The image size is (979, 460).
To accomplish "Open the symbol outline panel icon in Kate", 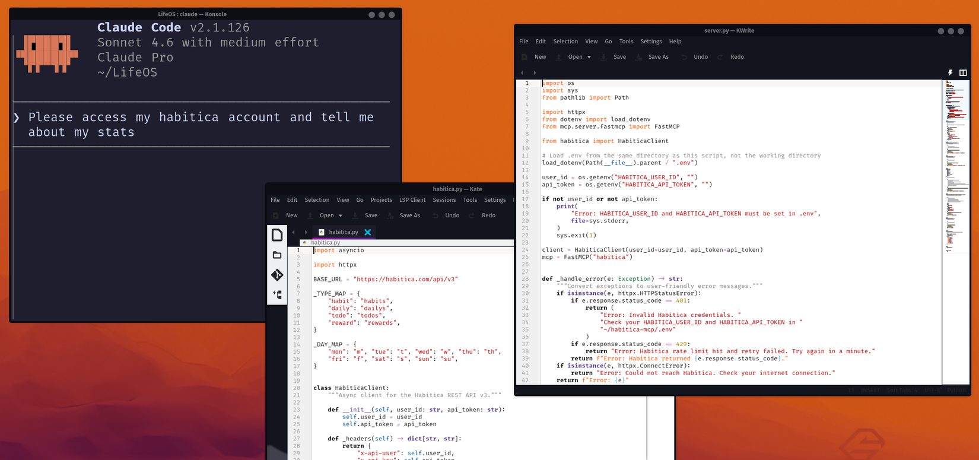I will tap(277, 294).
